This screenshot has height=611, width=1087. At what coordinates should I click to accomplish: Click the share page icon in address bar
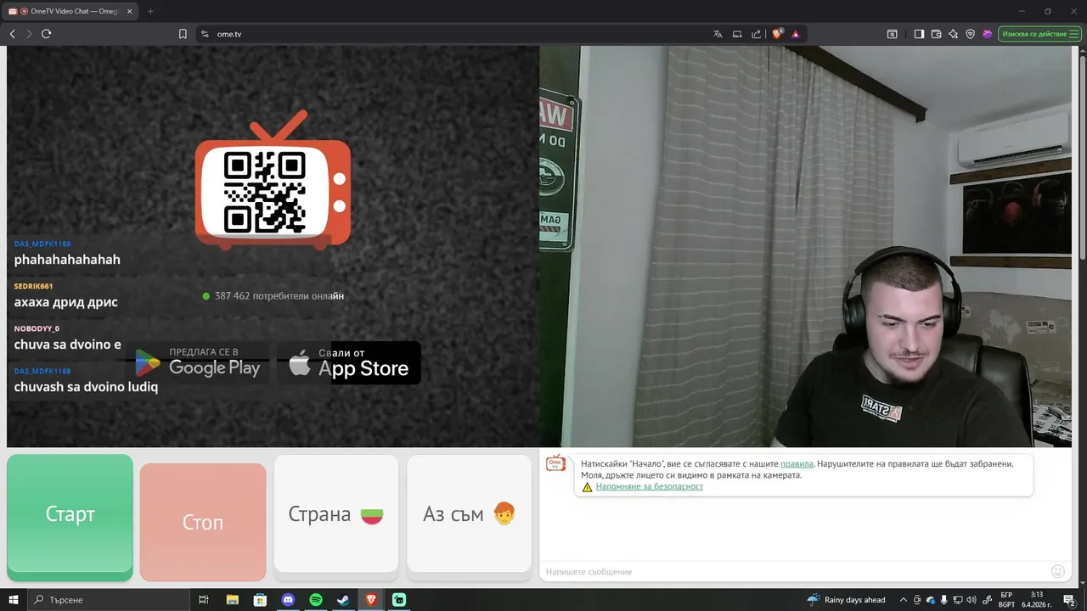pos(756,34)
